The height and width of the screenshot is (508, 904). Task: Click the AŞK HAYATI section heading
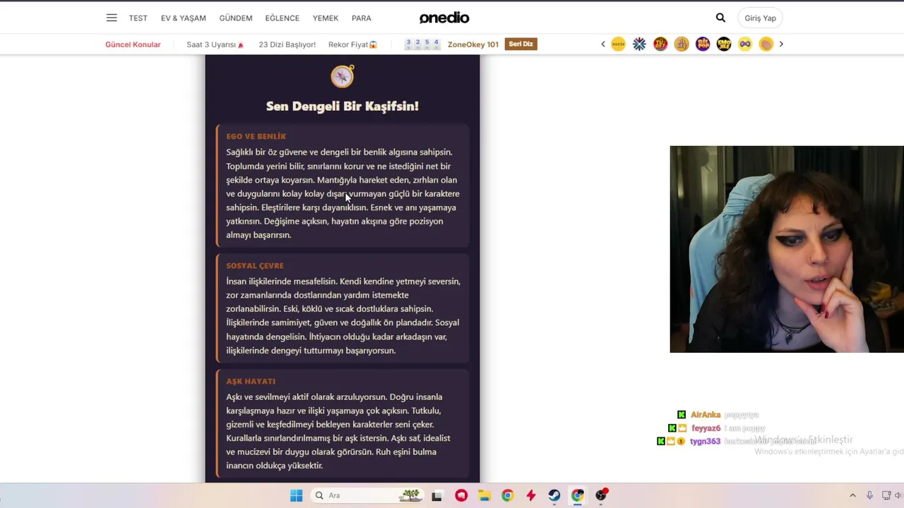[251, 381]
